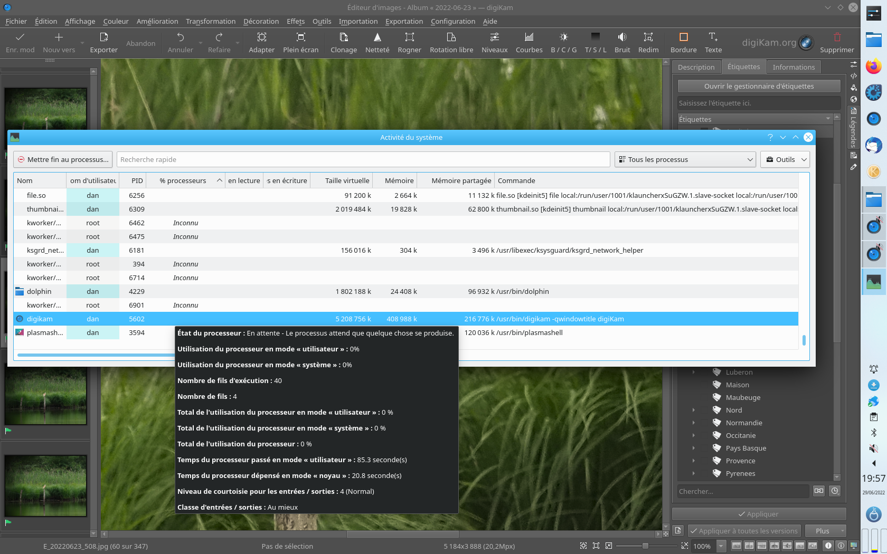The height and width of the screenshot is (554, 887).
Task: Open the 100% zoom level dropdown
Action: click(x=721, y=546)
